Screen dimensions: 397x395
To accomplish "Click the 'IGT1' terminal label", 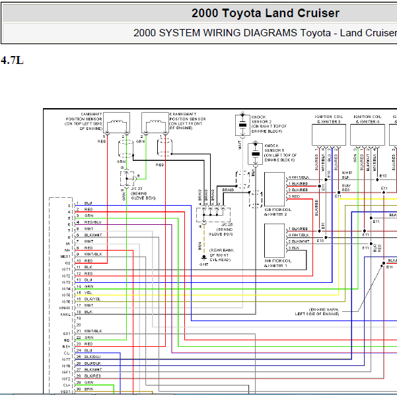I will (66, 270).
